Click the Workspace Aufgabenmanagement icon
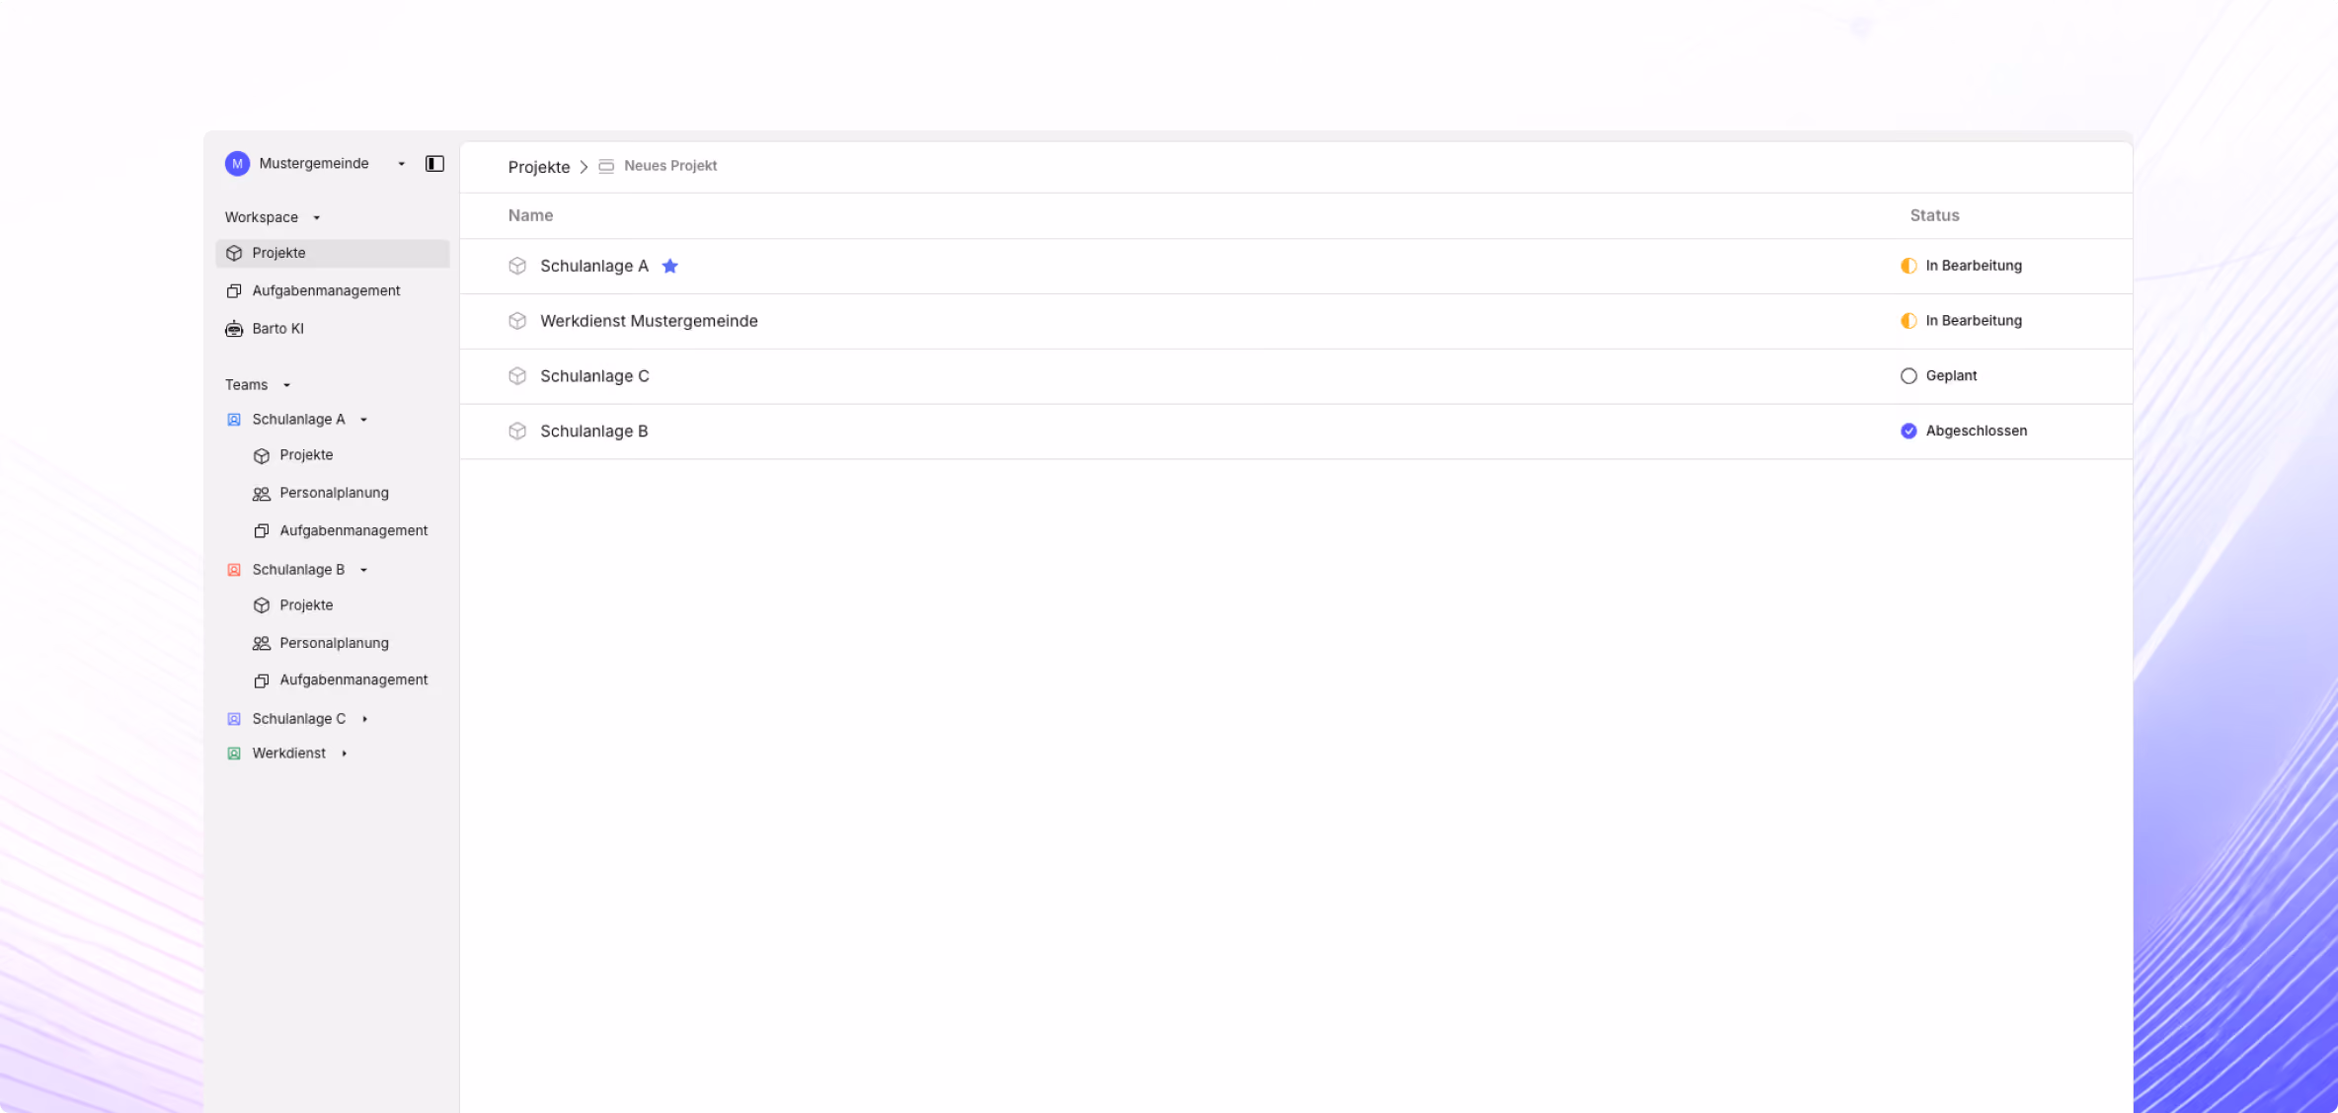The image size is (2338, 1113). 234,291
